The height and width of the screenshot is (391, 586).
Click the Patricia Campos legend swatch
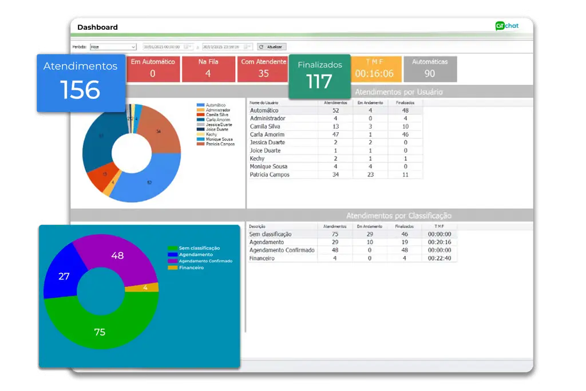click(200, 144)
